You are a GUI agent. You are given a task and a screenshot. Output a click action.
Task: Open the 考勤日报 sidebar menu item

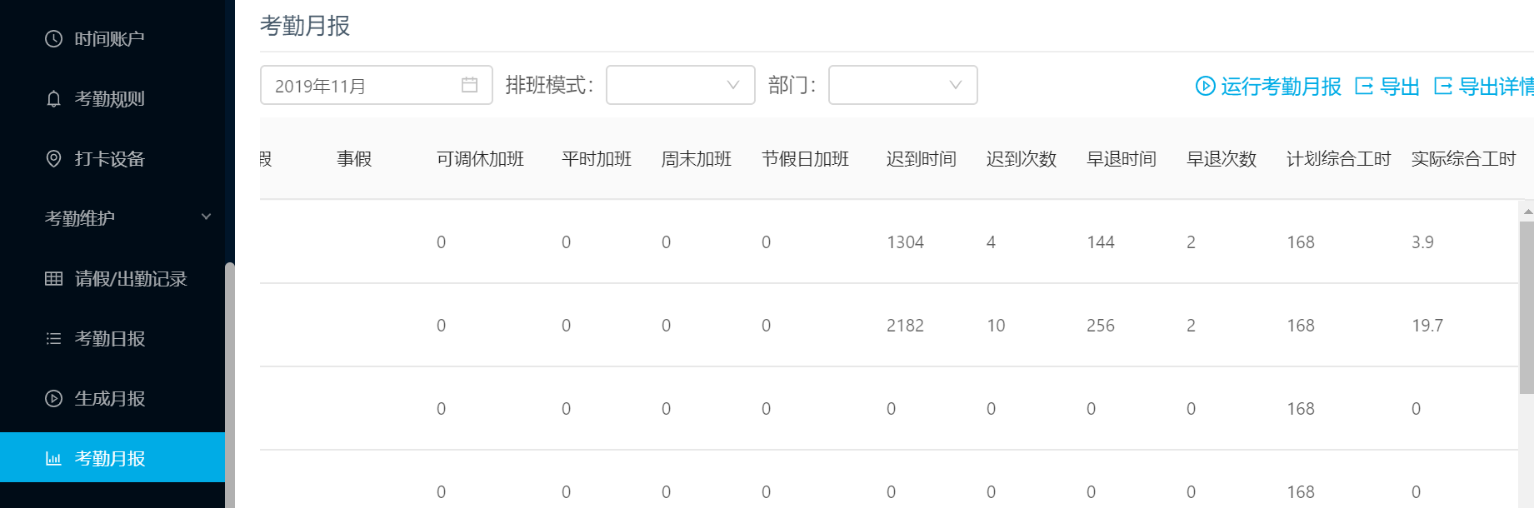pos(112,339)
